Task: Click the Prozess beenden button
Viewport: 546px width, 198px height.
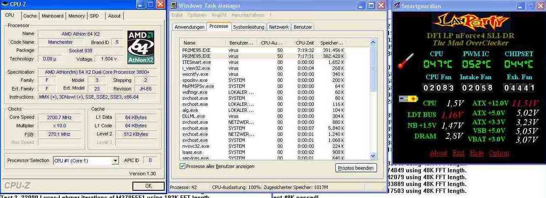Action: click(356, 168)
